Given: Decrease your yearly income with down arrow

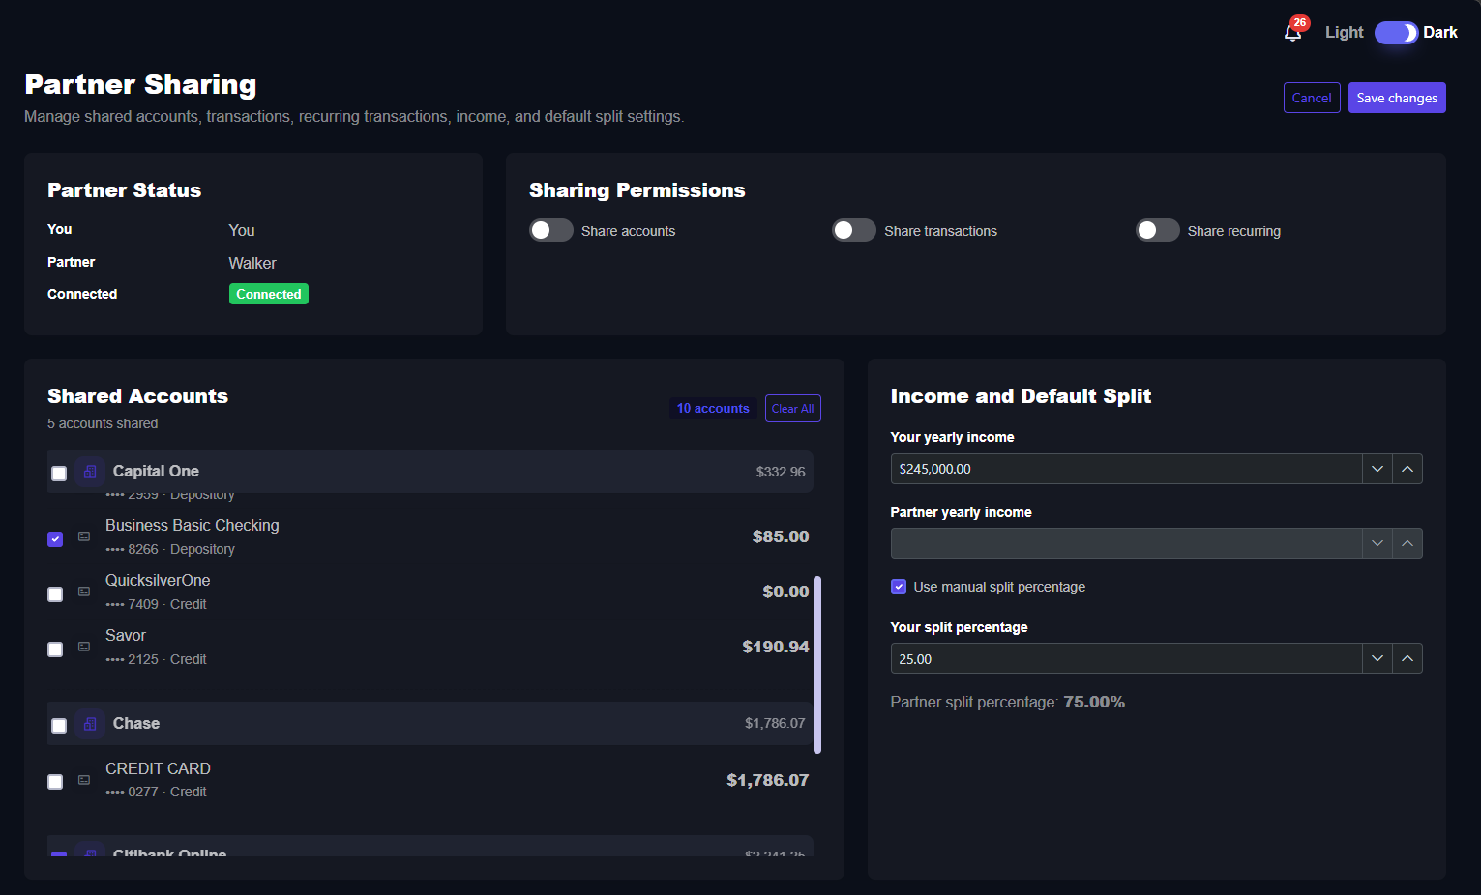Looking at the screenshot, I should (x=1377, y=469).
